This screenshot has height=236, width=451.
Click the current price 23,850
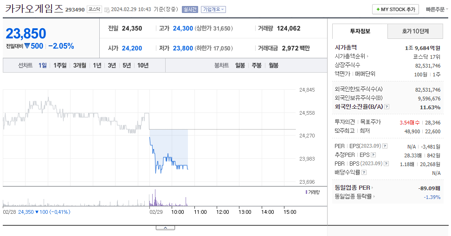[x=26, y=34]
